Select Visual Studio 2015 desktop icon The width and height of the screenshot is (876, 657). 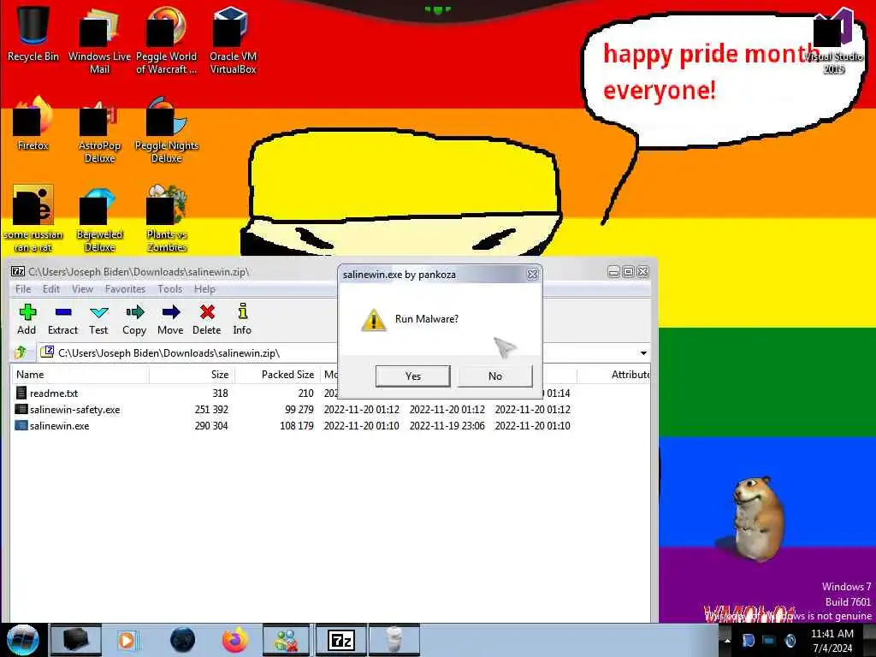coord(833,40)
